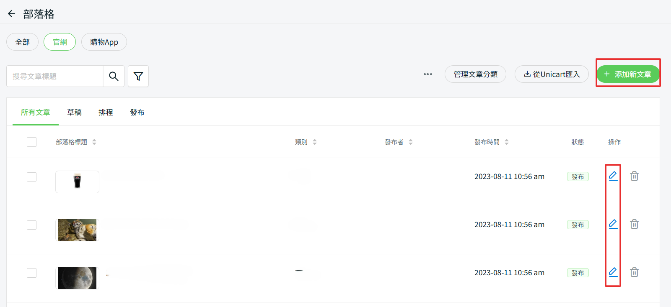Toggle the select-all checkbox in table header
671x307 pixels.
click(31, 142)
